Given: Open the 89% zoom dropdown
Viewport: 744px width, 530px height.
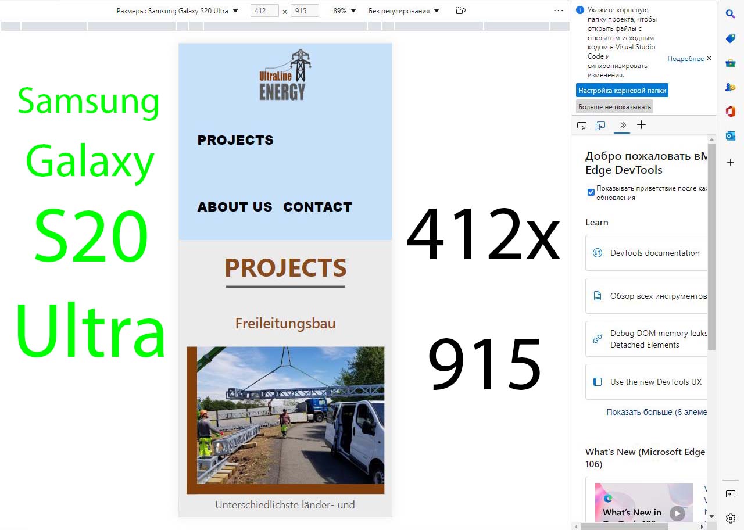Looking at the screenshot, I should click(344, 10).
